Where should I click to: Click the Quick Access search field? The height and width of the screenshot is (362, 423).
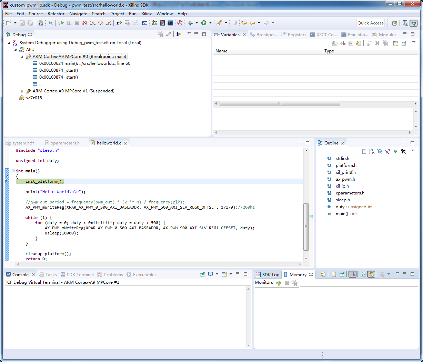(x=371, y=23)
